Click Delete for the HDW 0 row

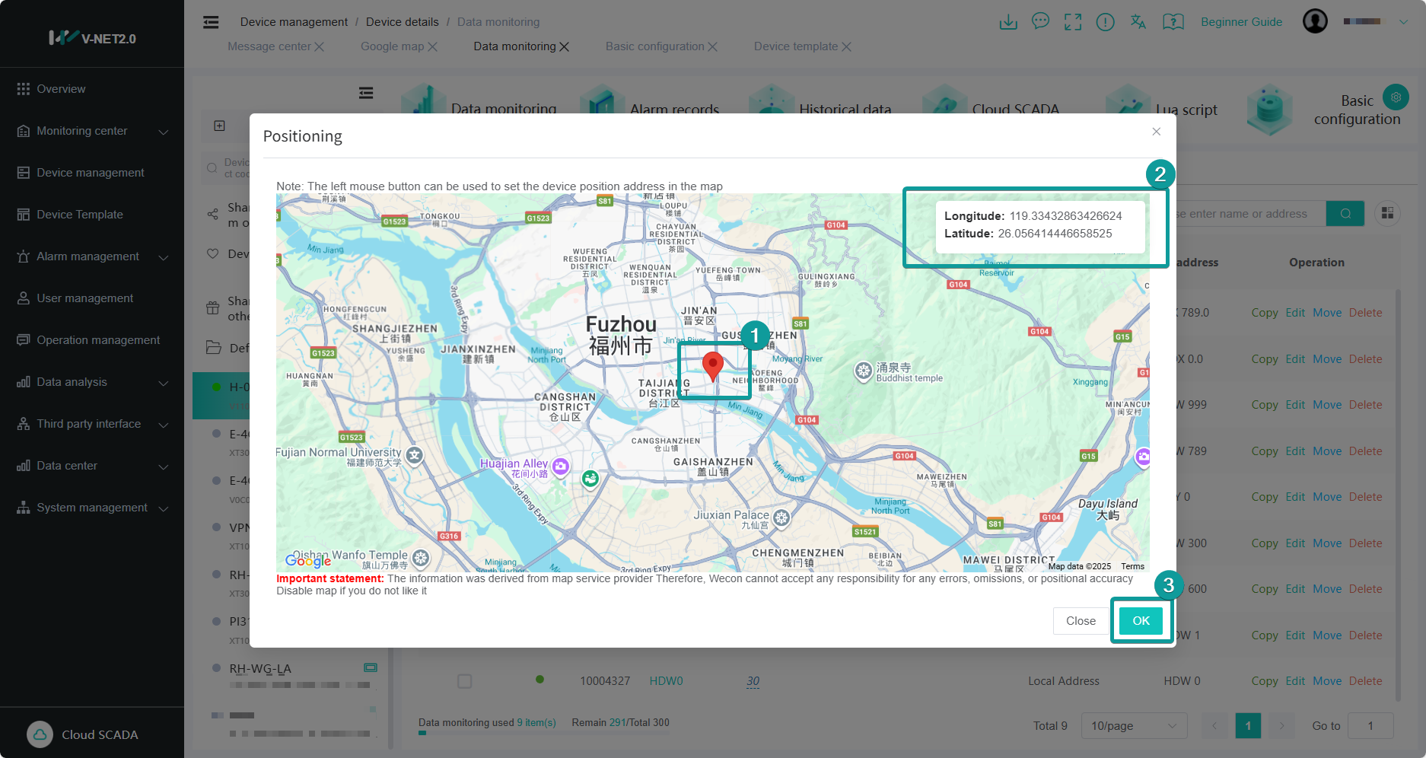pos(1365,681)
